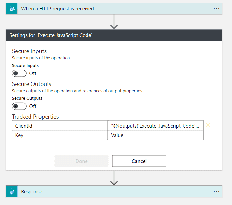The width and height of the screenshot is (232, 205).
Task: Click the ClientId key field
Action: pos(60,126)
